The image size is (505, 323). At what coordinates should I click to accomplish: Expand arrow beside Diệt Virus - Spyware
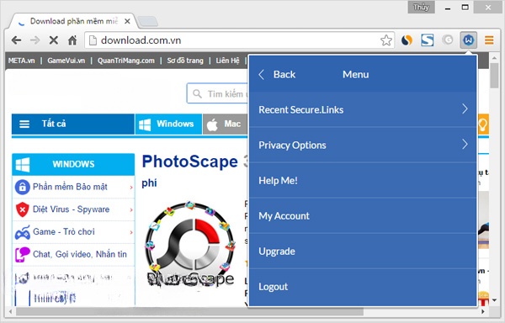tap(131, 209)
